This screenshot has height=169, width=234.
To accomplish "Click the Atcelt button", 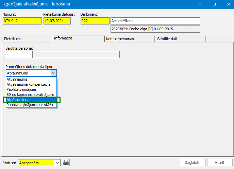I will (x=220, y=163).
